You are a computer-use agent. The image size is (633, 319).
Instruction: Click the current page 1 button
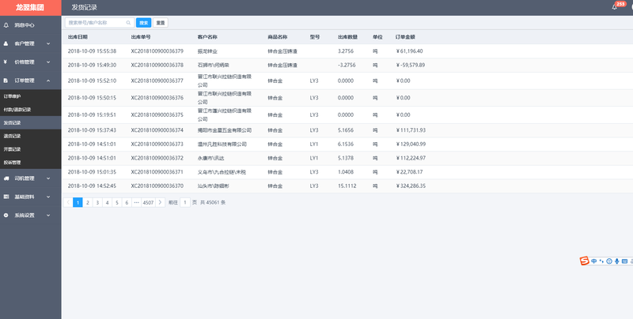click(78, 203)
